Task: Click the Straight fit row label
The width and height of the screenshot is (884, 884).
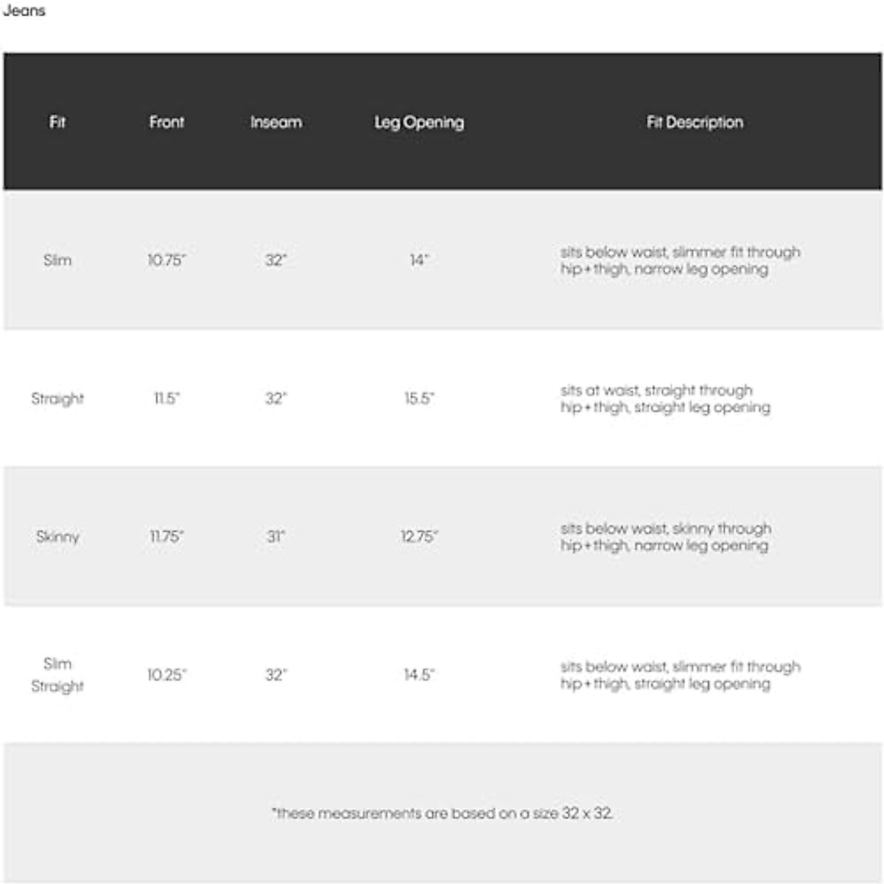Action: point(57,399)
